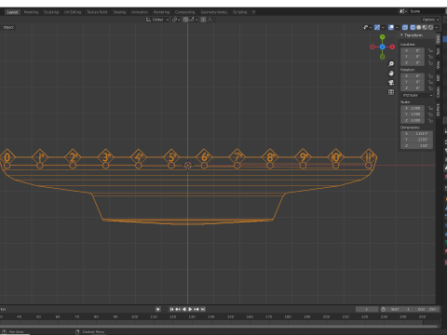Click the pan view hand icon
The height and width of the screenshot is (335, 447).
tap(391, 74)
